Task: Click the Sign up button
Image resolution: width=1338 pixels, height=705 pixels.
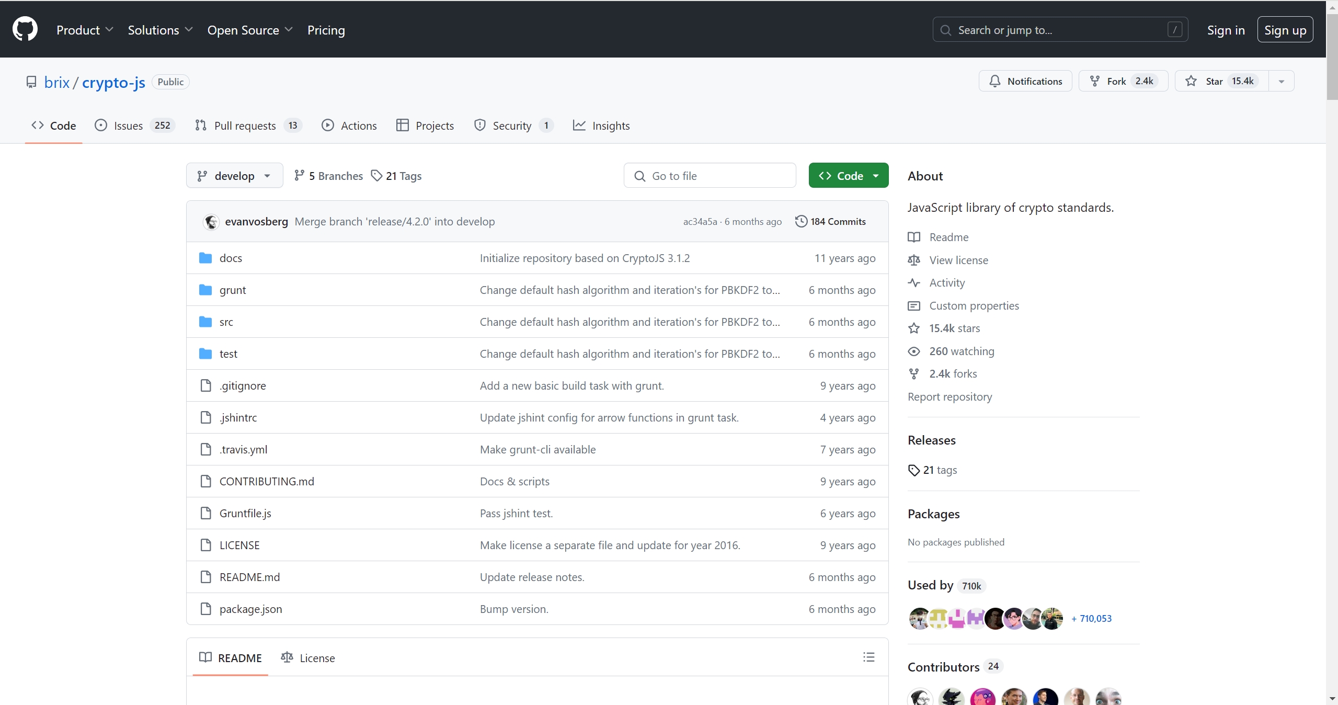Action: click(1285, 30)
